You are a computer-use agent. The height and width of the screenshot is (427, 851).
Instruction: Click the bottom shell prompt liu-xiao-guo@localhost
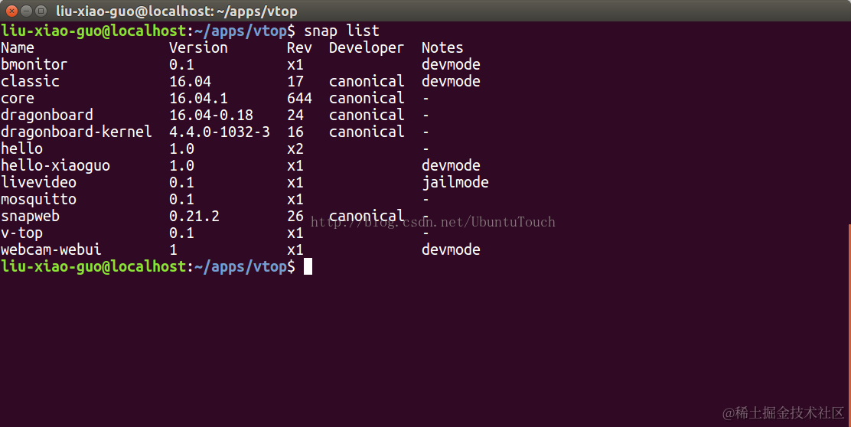pos(93,267)
